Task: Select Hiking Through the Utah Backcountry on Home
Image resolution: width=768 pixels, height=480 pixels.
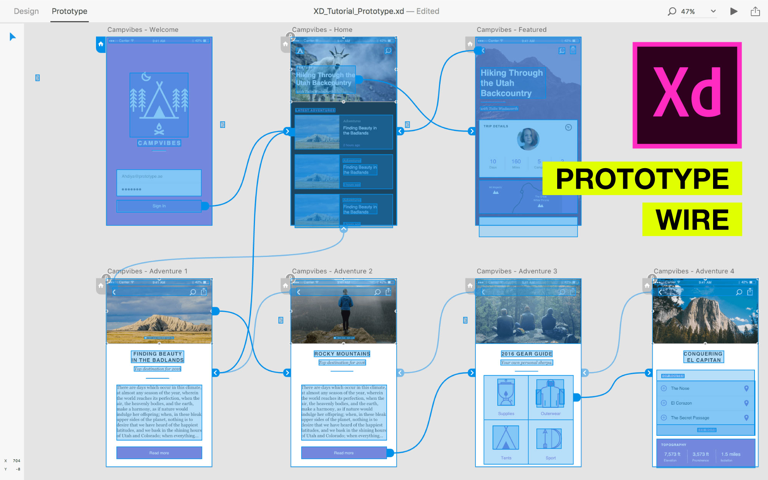Action: coord(325,79)
